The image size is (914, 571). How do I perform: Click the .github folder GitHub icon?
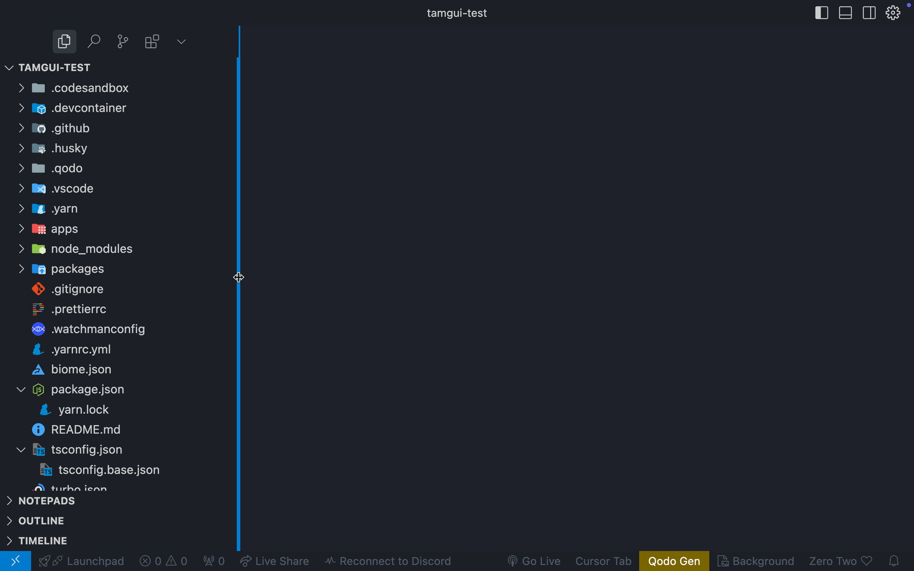38,128
